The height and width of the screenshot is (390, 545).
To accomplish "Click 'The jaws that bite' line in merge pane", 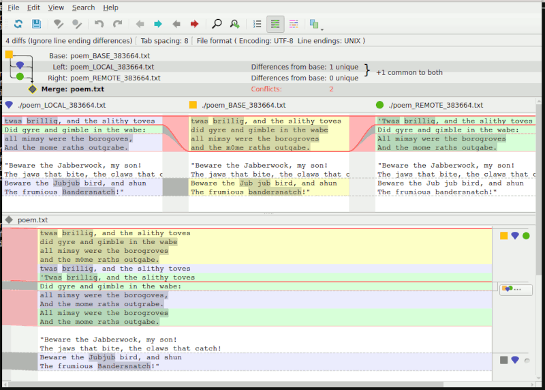I will click(x=130, y=348).
